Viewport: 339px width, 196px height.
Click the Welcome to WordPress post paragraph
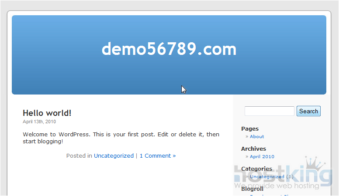click(x=121, y=138)
